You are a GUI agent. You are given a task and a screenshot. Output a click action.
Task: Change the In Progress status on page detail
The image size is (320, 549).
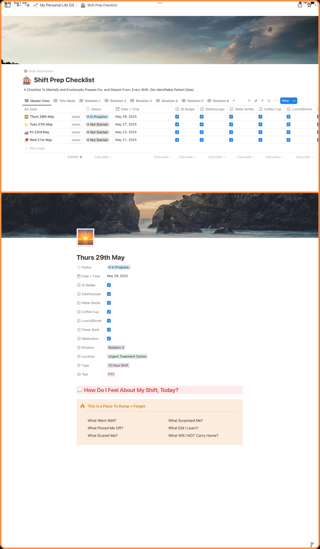(x=119, y=267)
